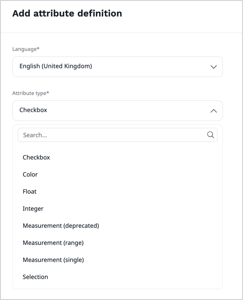
Task: Click the magnifying glass search icon
Action: (210, 135)
